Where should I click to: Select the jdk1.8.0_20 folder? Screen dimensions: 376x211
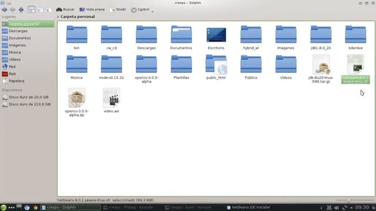[x=321, y=35]
